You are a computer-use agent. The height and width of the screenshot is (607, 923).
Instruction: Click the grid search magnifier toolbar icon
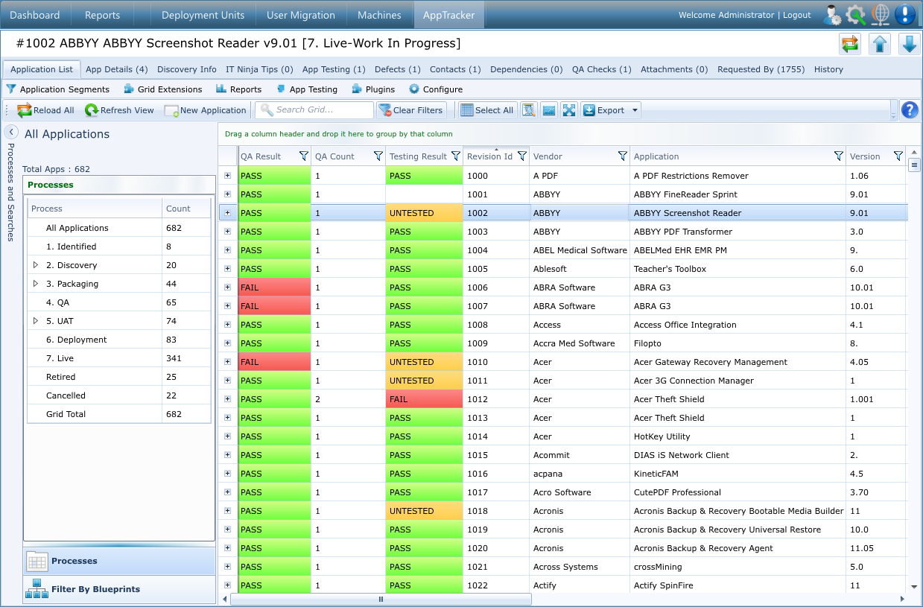point(528,110)
